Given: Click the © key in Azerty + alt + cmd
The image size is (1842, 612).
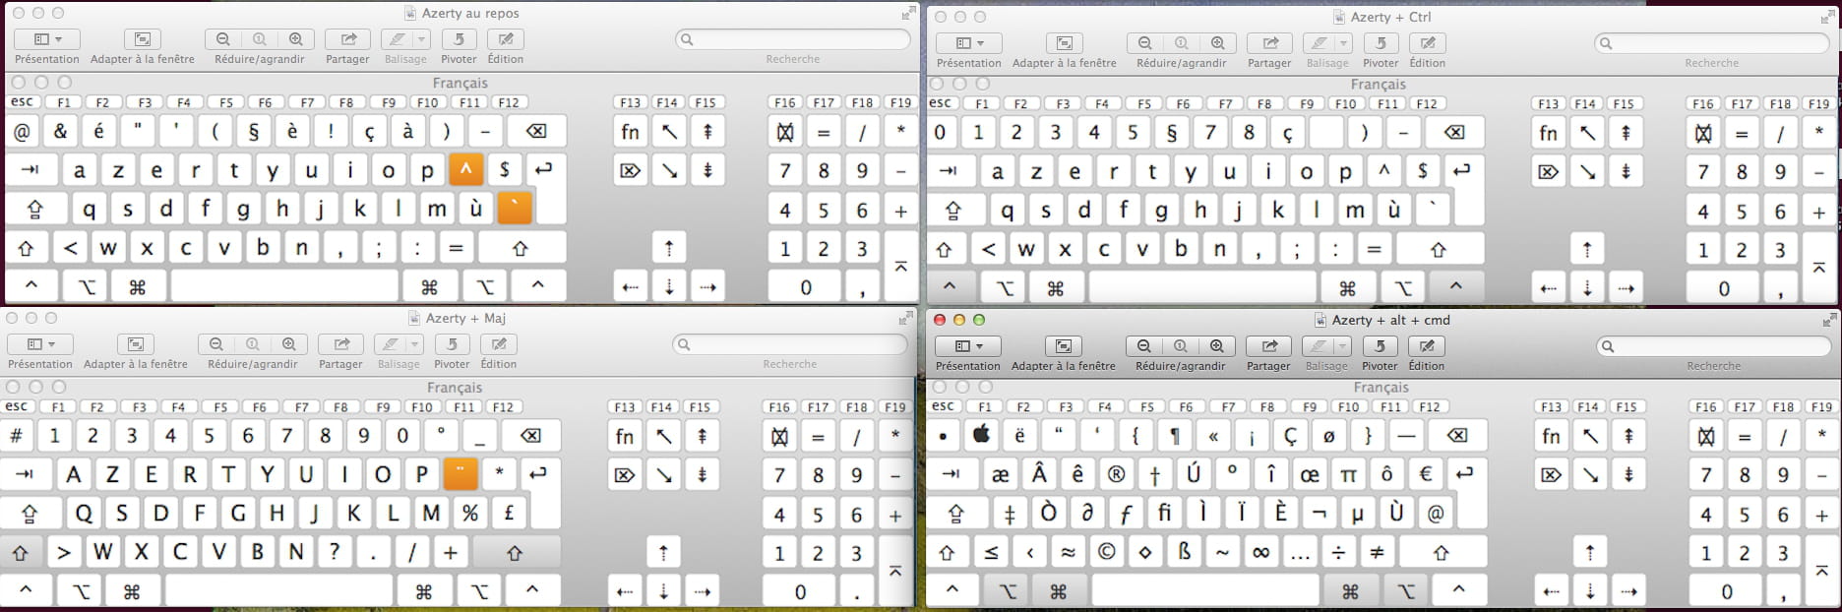Looking at the screenshot, I should (x=1107, y=552).
